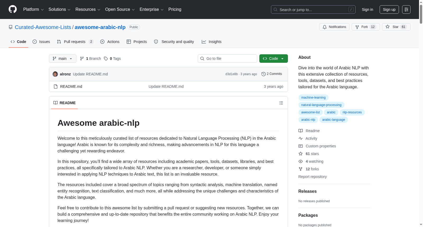Expand the Platform menu
The height and width of the screenshot is (227, 423).
[34, 9]
